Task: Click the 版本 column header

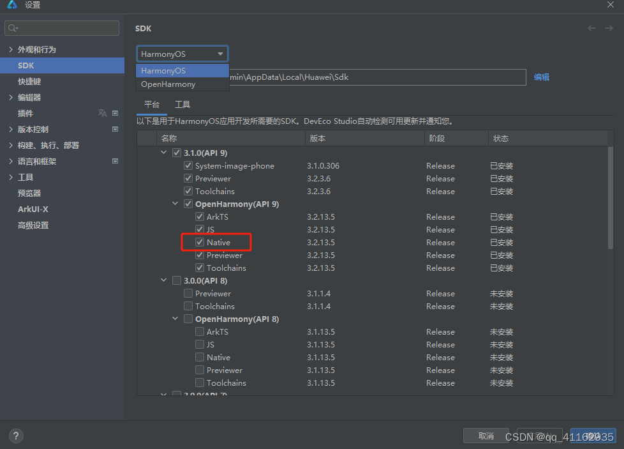Action: pyautogui.click(x=365, y=138)
